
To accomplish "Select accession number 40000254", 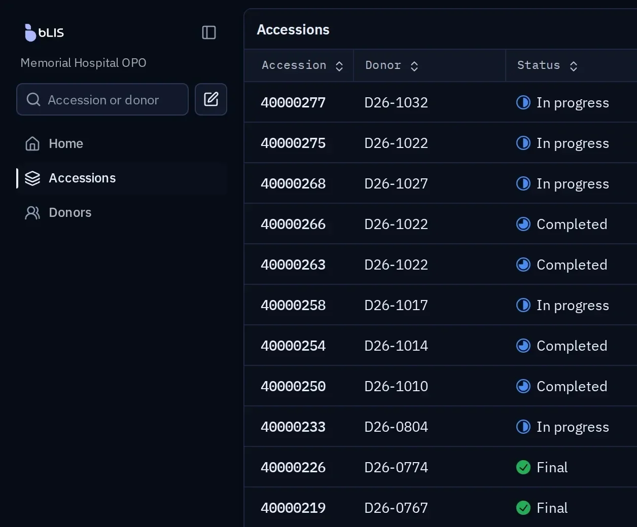I will tap(293, 346).
